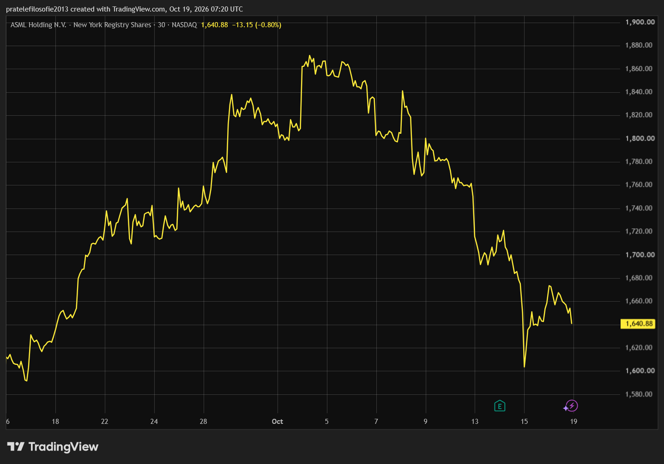Click the 19 date label on time axis

click(573, 422)
